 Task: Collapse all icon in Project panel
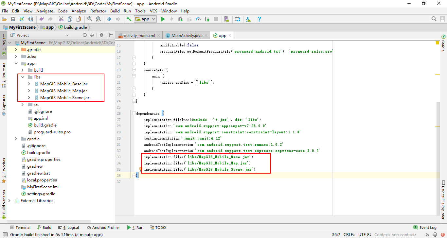click(x=92, y=35)
